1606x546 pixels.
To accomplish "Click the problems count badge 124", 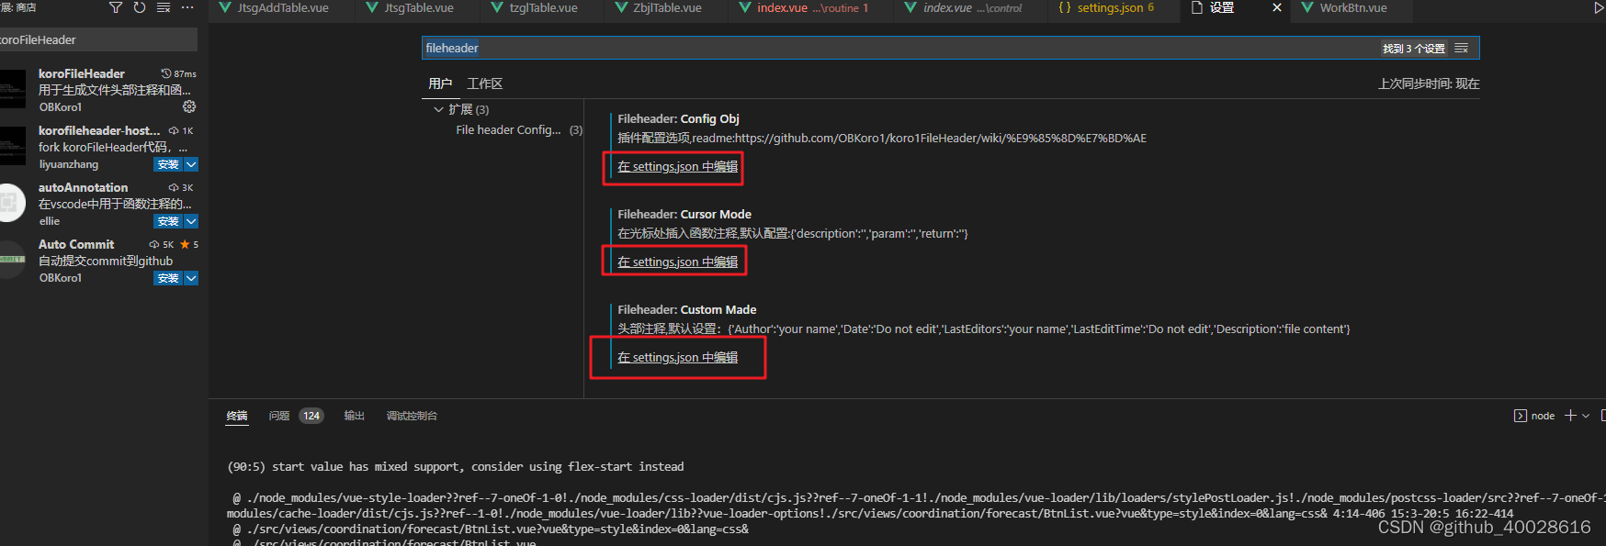I will 311,416.
